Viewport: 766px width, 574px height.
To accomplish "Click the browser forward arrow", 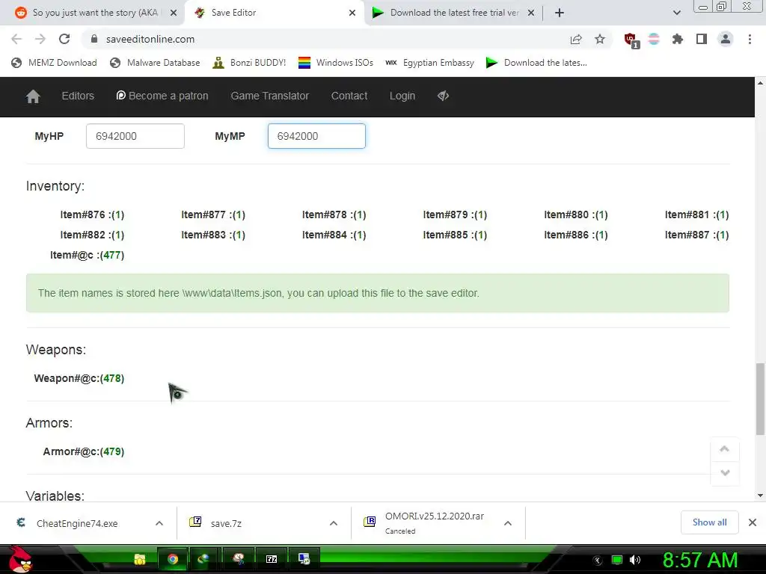I will (40, 39).
